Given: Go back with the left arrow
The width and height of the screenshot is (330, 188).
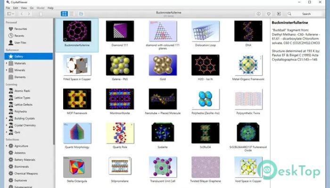Looking at the screenshot, I should [22, 14].
